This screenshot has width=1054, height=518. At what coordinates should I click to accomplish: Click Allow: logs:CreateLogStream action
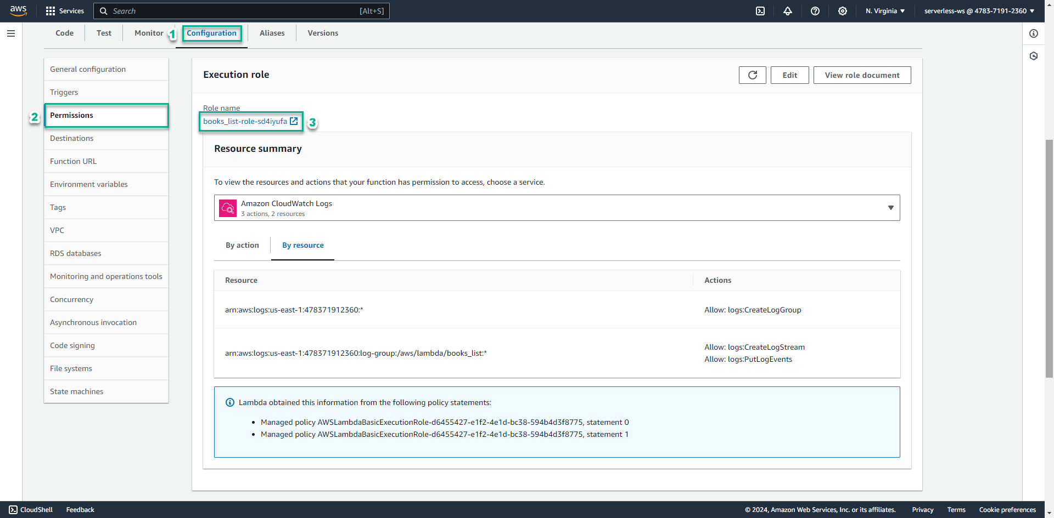pos(754,347)
